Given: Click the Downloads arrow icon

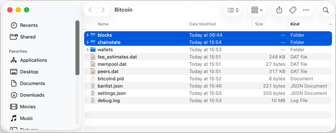Looking at the screenshot, I should 14,95.
